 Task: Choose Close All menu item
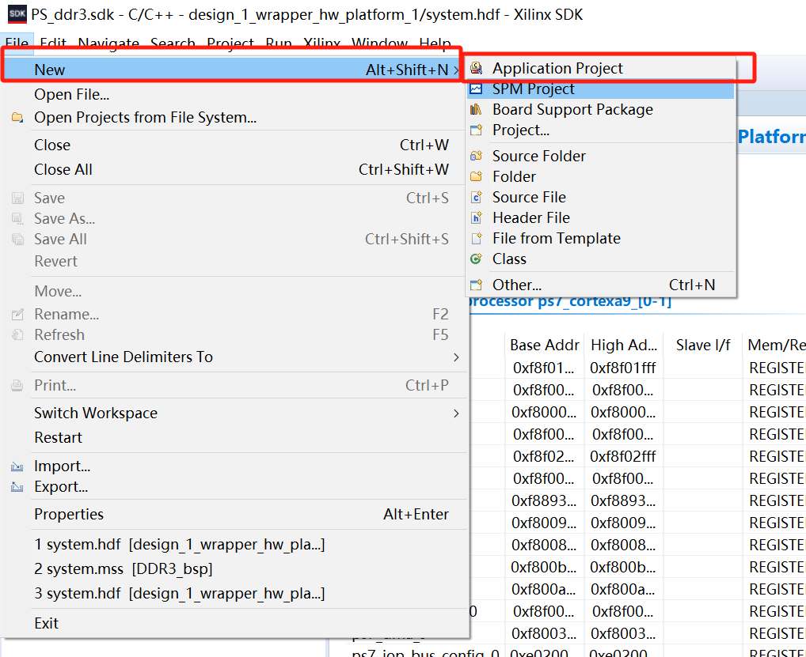[235, 169]
